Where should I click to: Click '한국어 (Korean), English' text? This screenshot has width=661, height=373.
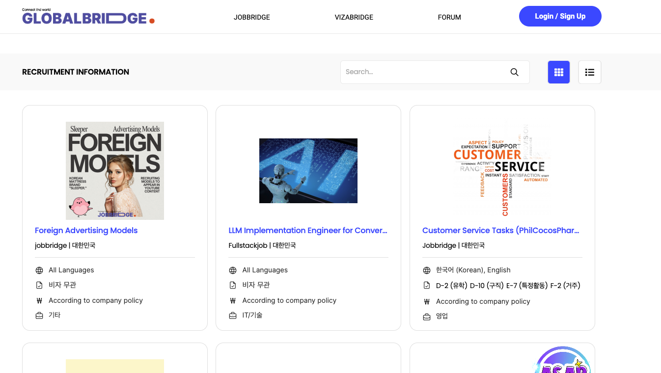[x=473, y=270]
